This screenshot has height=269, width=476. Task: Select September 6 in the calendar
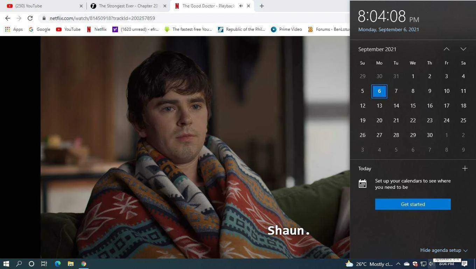[379, 91]
